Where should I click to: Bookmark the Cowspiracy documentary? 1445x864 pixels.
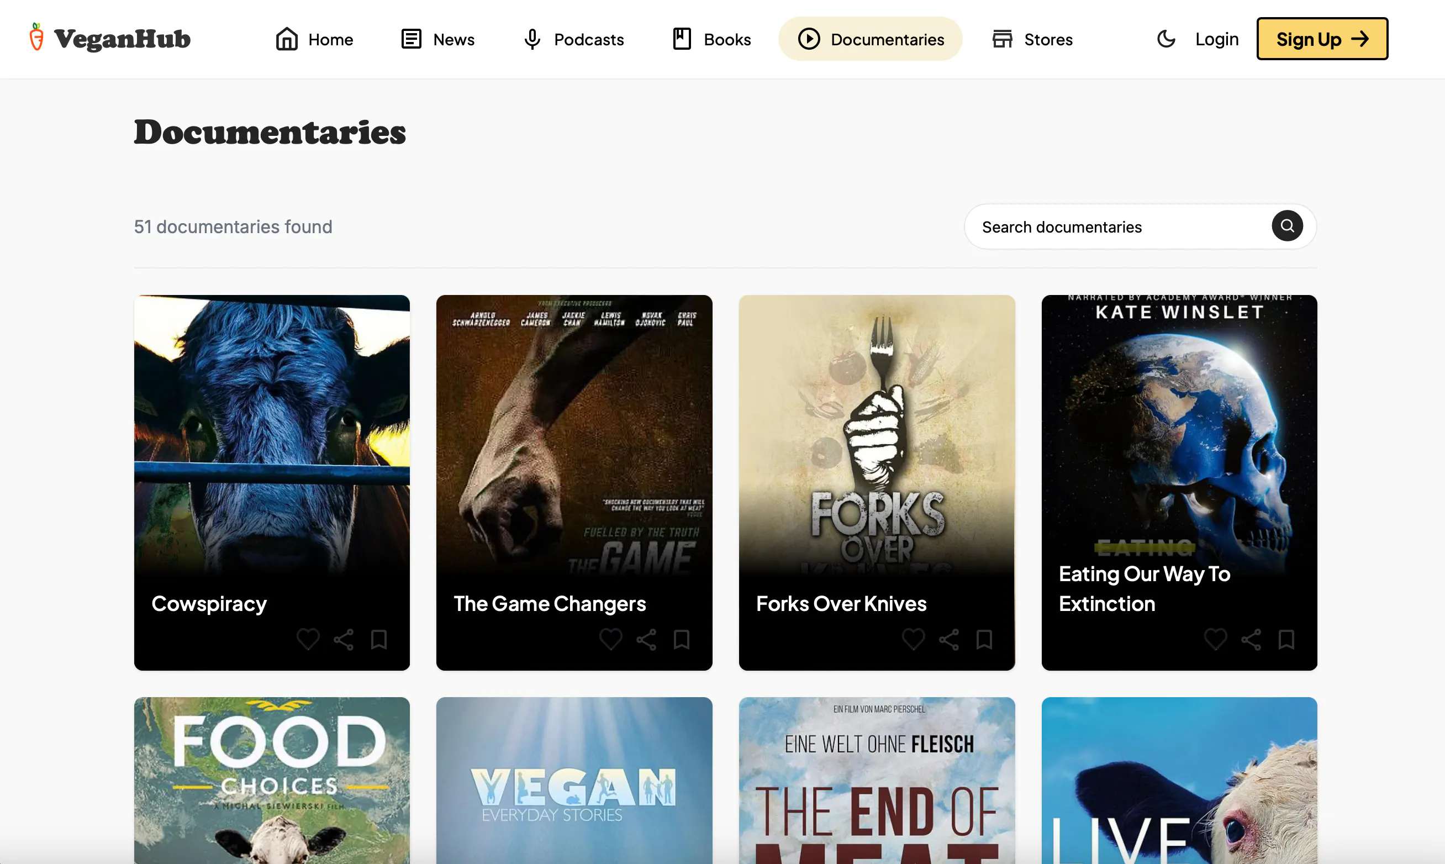click(379, 639)
